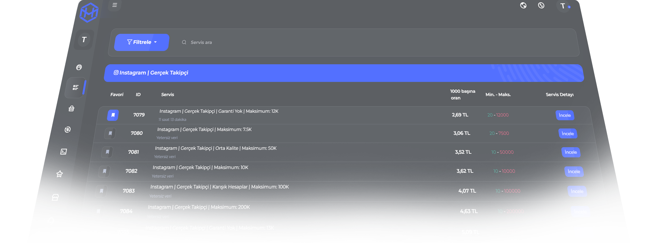Image resolution: width=657 pixels, height=243 pixels.
Task: Click the Favori column header
Action: point(117,95)
